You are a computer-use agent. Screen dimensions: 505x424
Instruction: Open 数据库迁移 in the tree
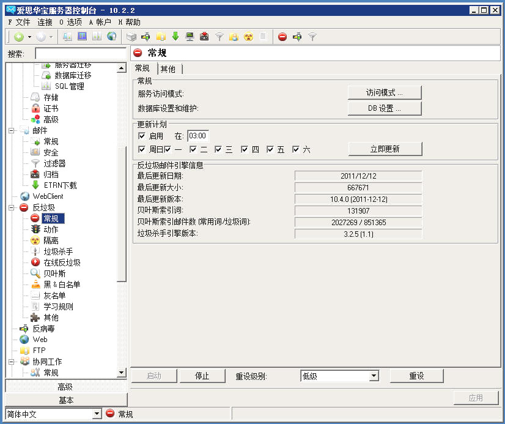(x=73, y=75)
